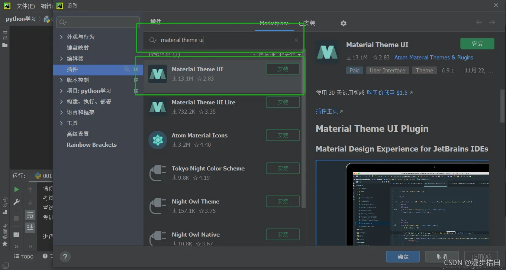Screen dimensions: 506x270
Task: Click the stop square in Run panel
Action: (x=16, y=218)
